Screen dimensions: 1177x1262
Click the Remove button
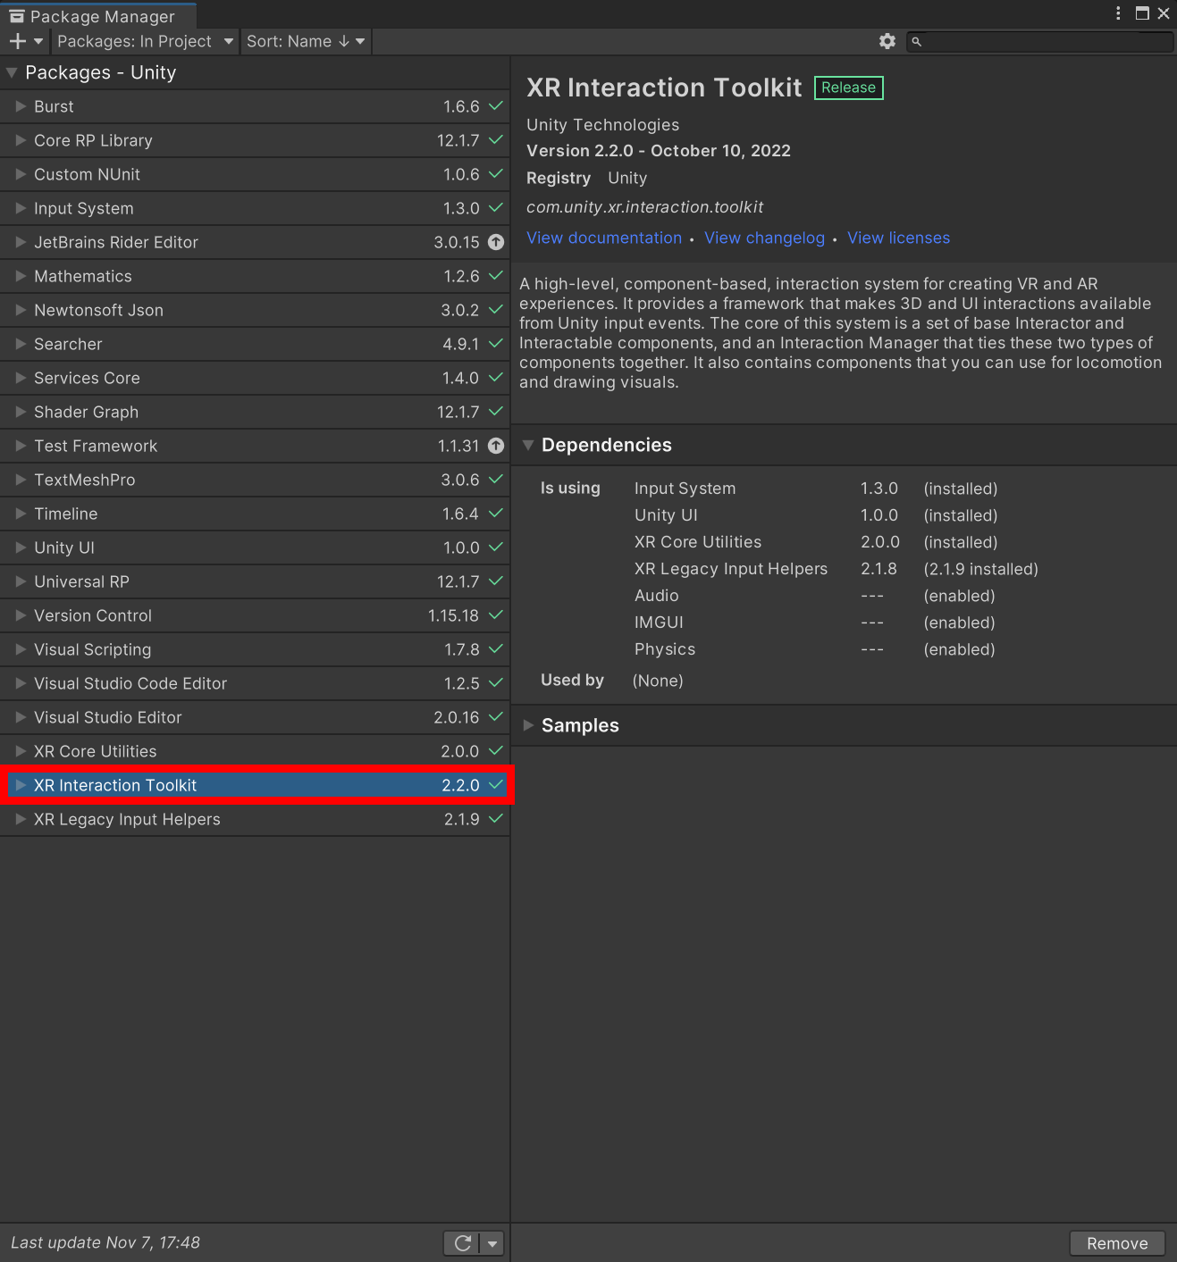point(1117,1243)
